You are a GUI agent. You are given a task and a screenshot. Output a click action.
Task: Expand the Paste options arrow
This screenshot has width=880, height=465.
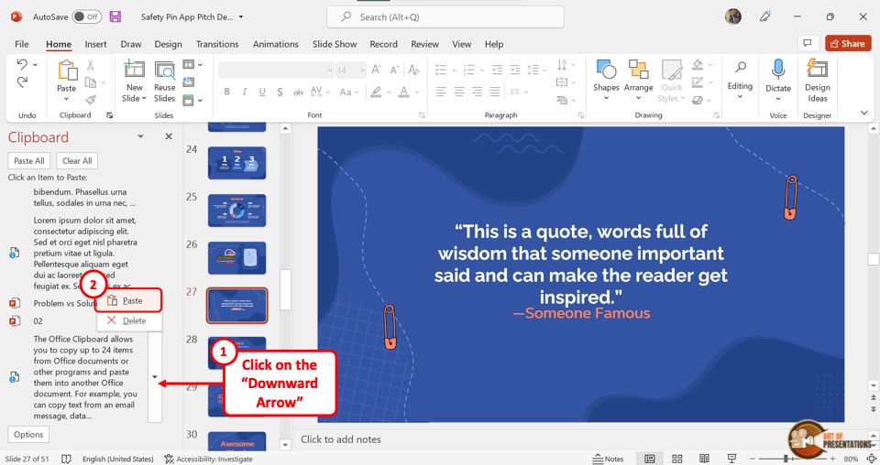point(66,99)
